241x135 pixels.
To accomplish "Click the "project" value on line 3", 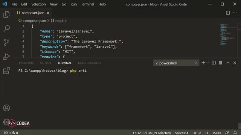I will pos(66,36).
